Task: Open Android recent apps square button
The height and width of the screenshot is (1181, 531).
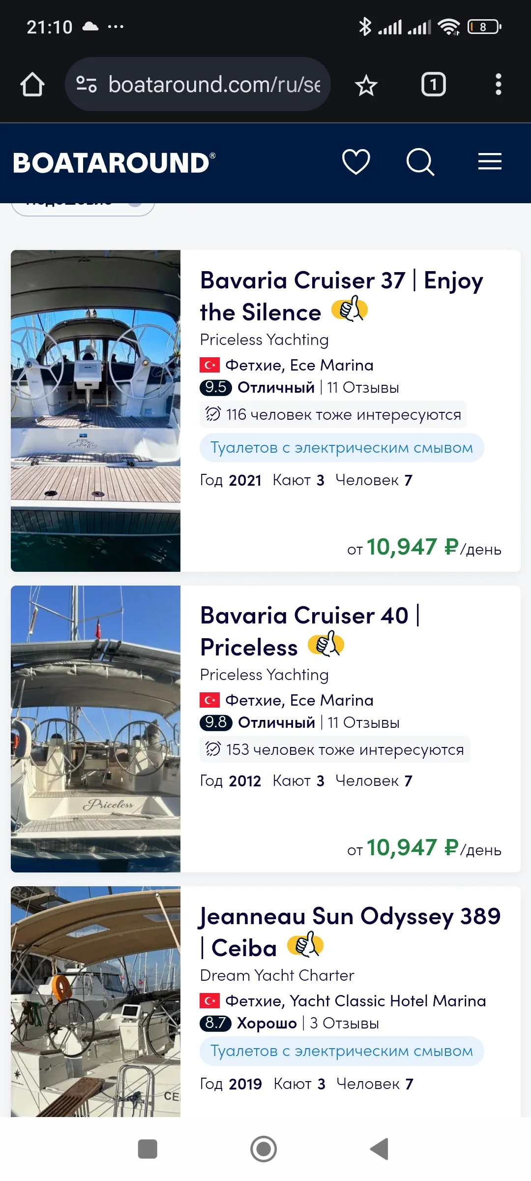Action: click(x=147, y=1149)
